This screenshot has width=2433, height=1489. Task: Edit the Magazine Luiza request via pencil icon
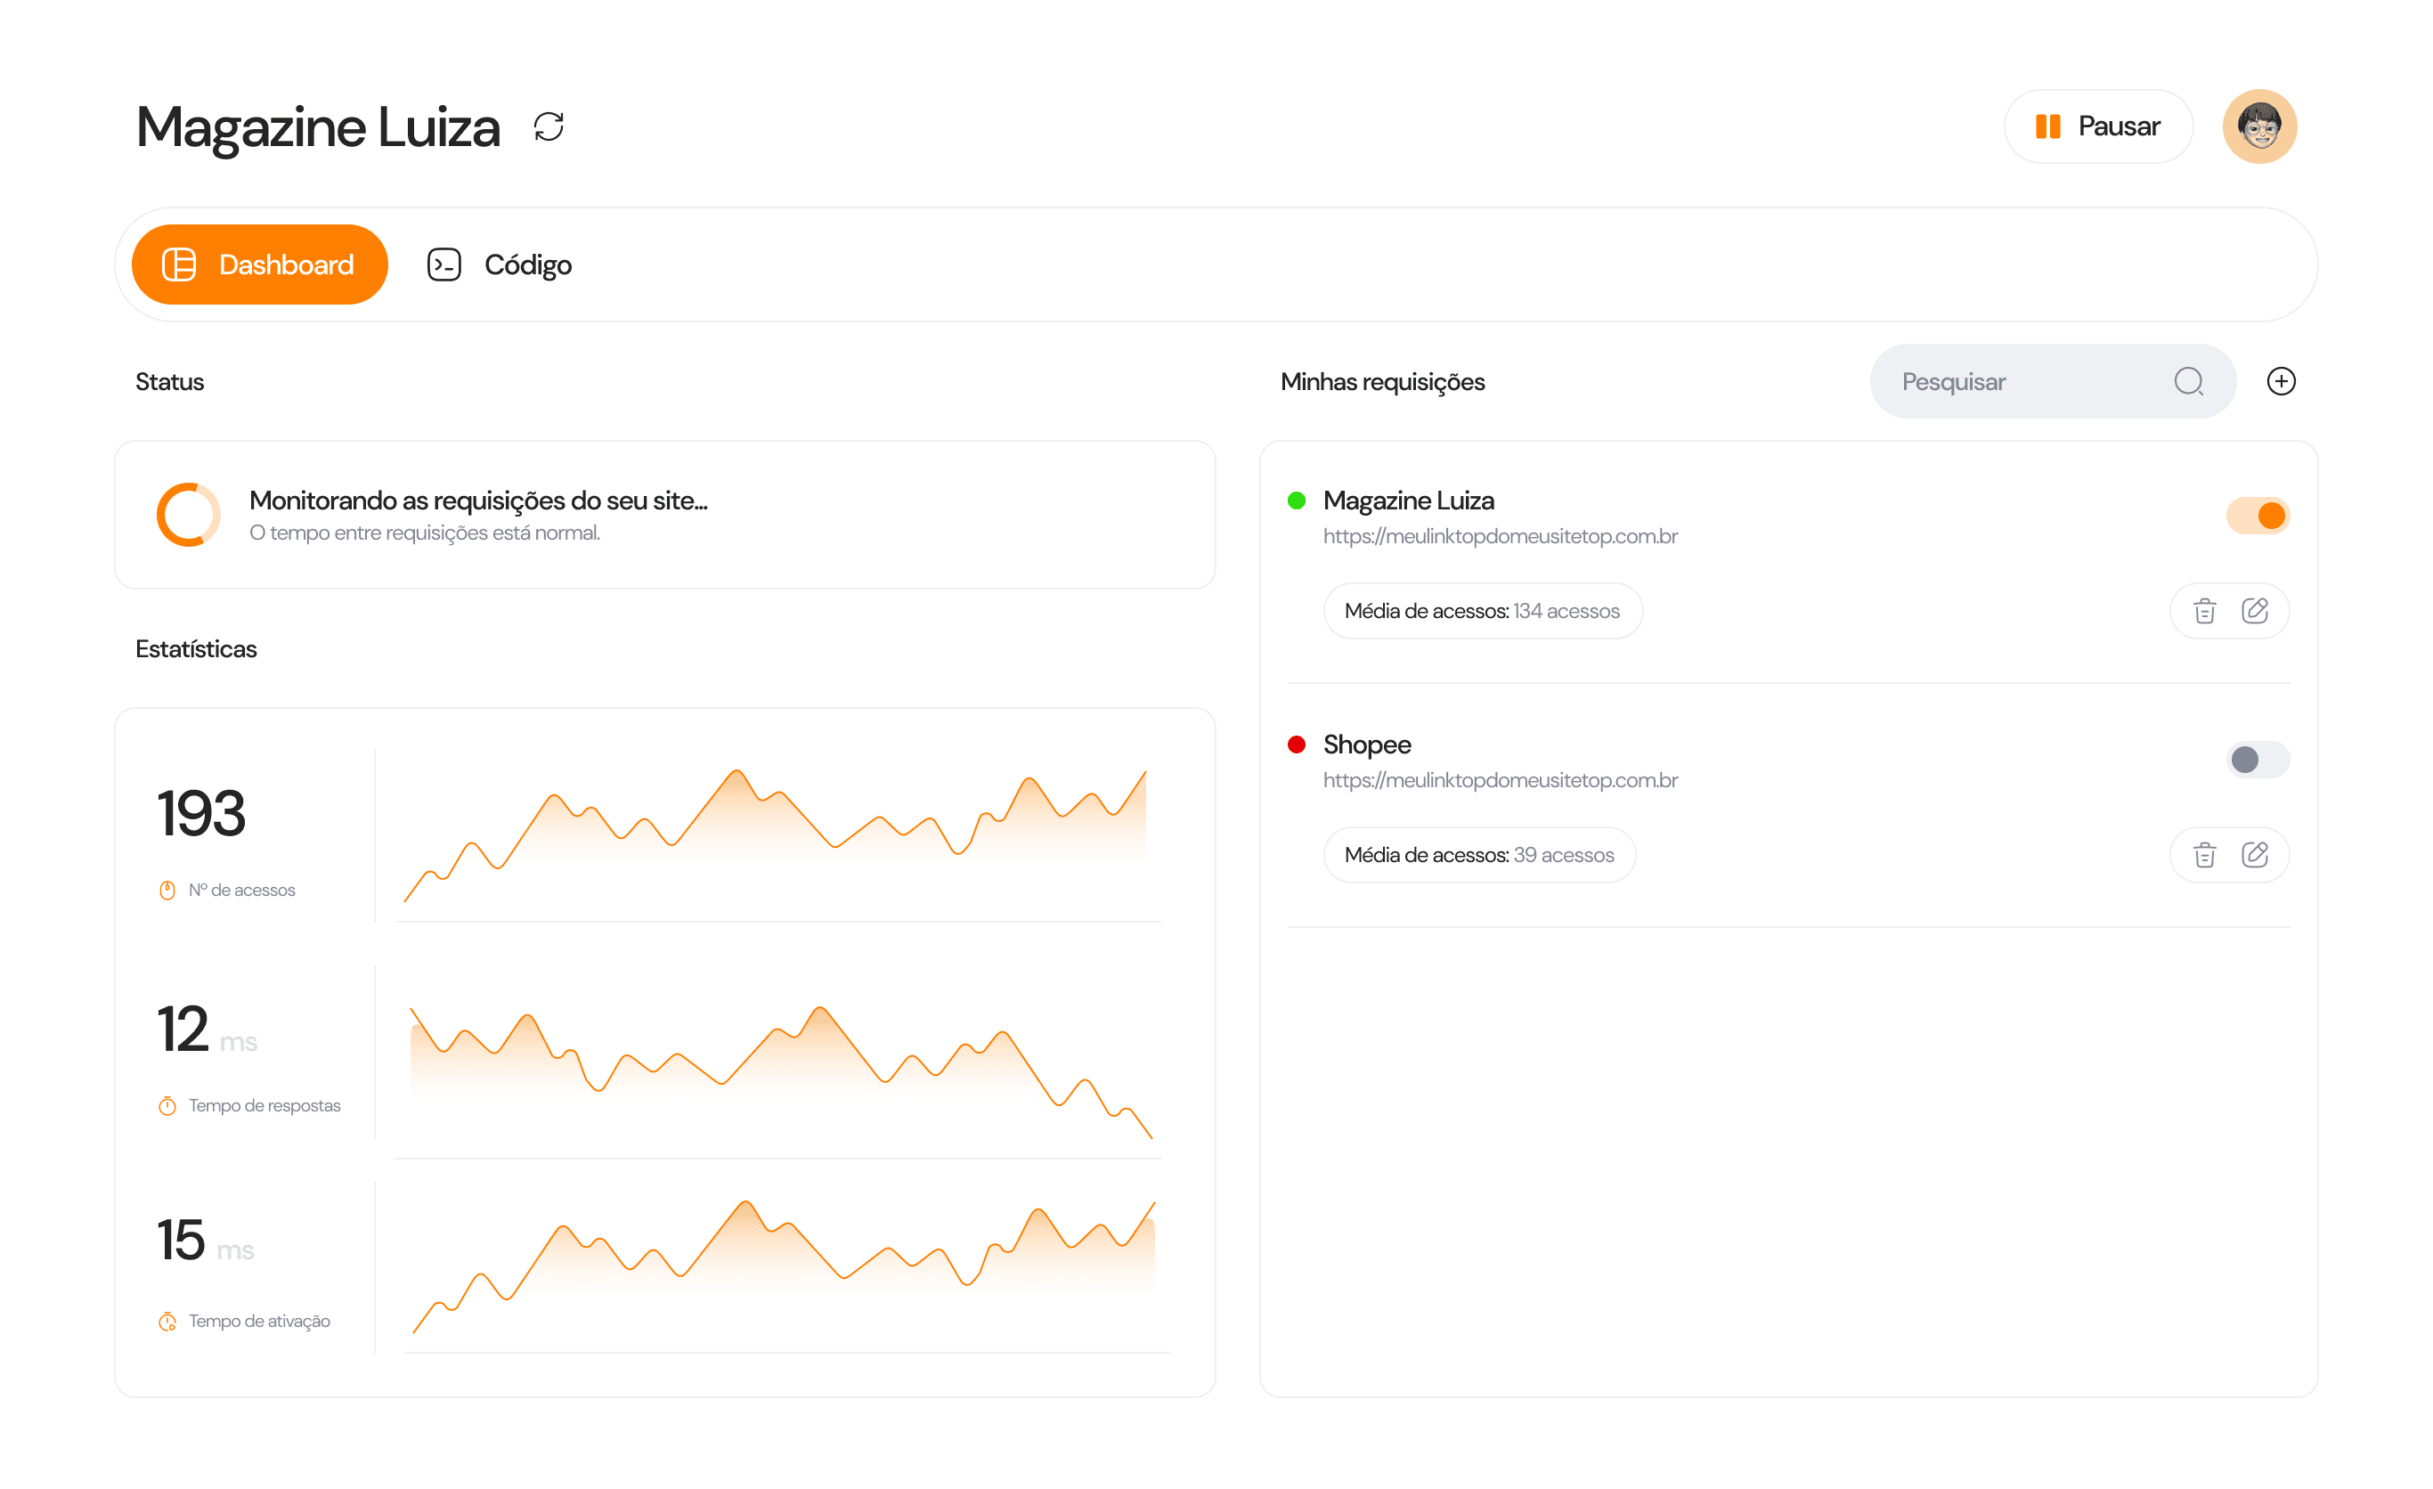pyautogui.click(x=2254, y=611)
